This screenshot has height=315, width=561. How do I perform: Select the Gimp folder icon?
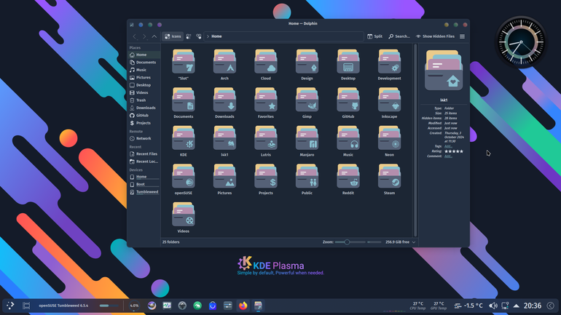click(x=307, y=100)
